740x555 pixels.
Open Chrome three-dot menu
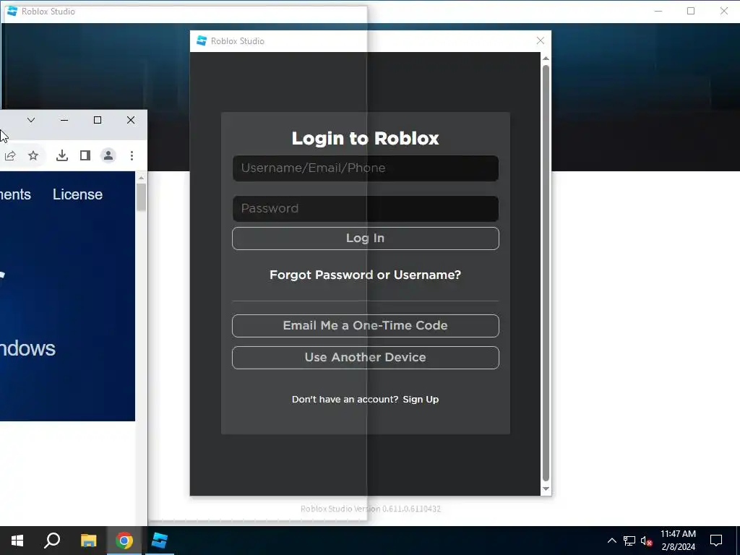click(x=132, y=155)
